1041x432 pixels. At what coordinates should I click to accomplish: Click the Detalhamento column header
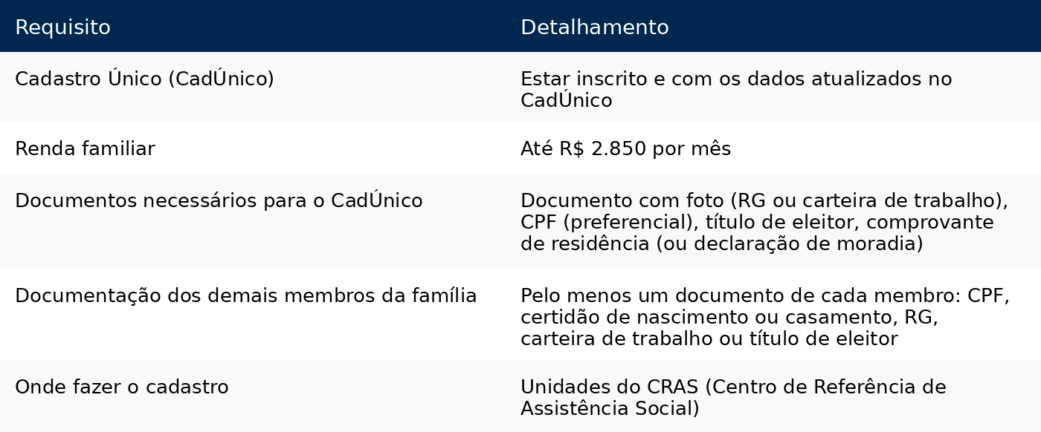[x=595, y=27]
